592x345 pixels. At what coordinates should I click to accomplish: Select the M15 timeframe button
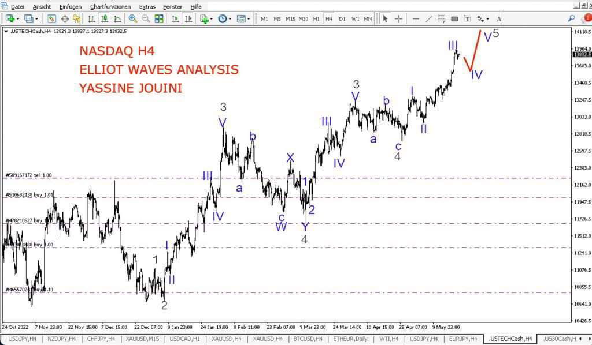[x=290, y=18]
